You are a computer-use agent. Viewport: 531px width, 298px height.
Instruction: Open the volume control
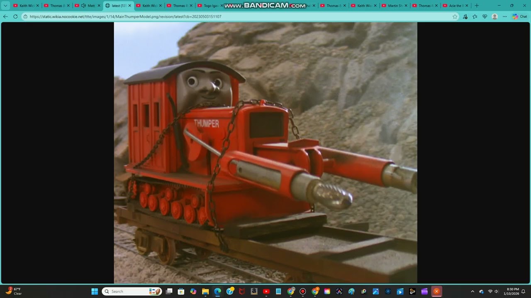(497, 291)
